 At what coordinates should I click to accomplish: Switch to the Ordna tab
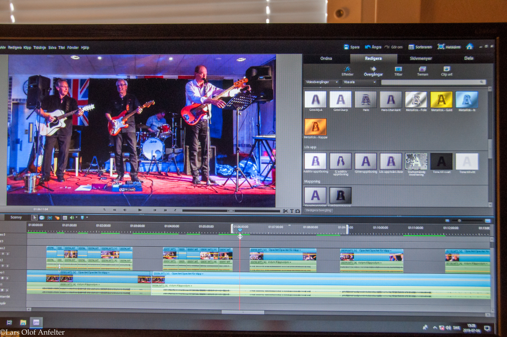click(326, 59)
